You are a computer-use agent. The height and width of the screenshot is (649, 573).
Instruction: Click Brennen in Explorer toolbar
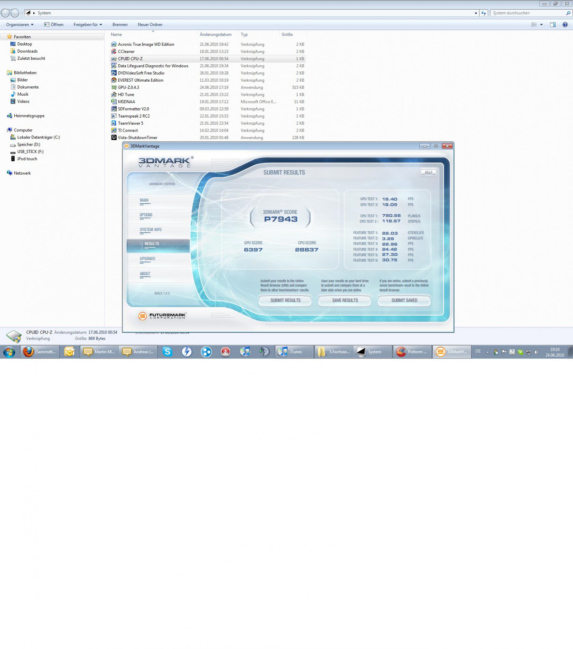[x=120, y=25]
